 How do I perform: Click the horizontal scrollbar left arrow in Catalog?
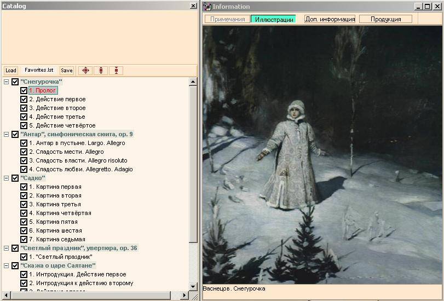pos(6,295)
